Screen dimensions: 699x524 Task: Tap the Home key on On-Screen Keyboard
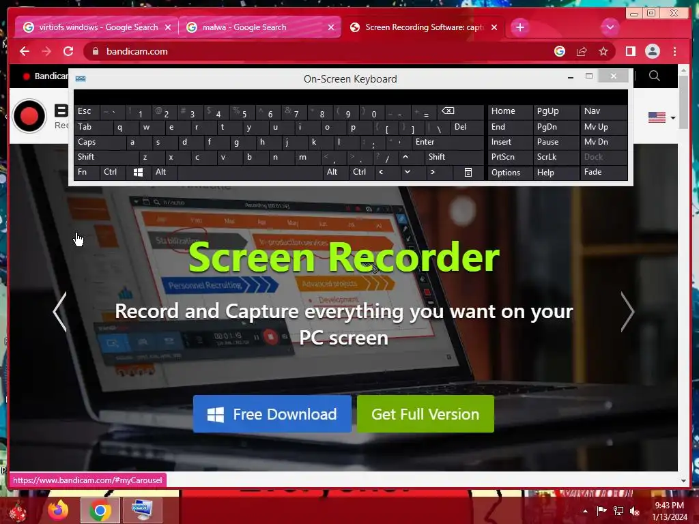(x=511, y=111)
